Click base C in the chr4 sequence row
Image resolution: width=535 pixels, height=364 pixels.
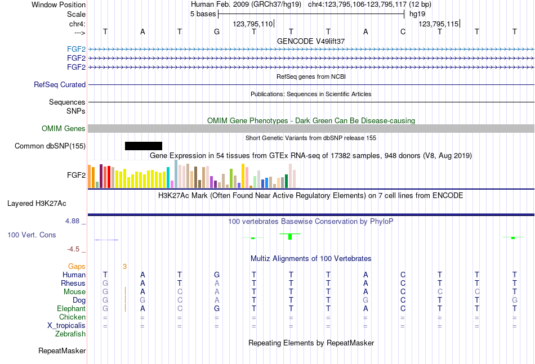(403, 32)
